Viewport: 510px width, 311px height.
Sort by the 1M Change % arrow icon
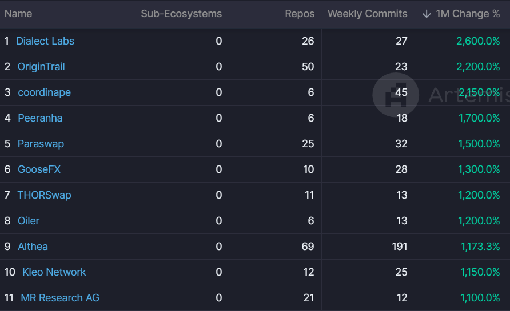click(x=427, y=14)
